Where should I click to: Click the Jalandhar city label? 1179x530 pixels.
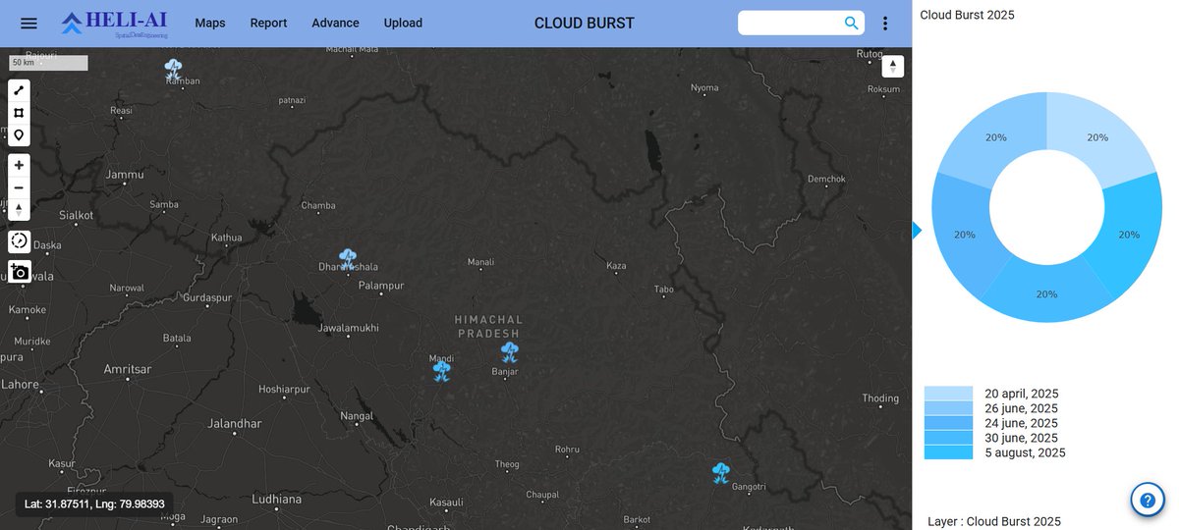pos(235,424)
